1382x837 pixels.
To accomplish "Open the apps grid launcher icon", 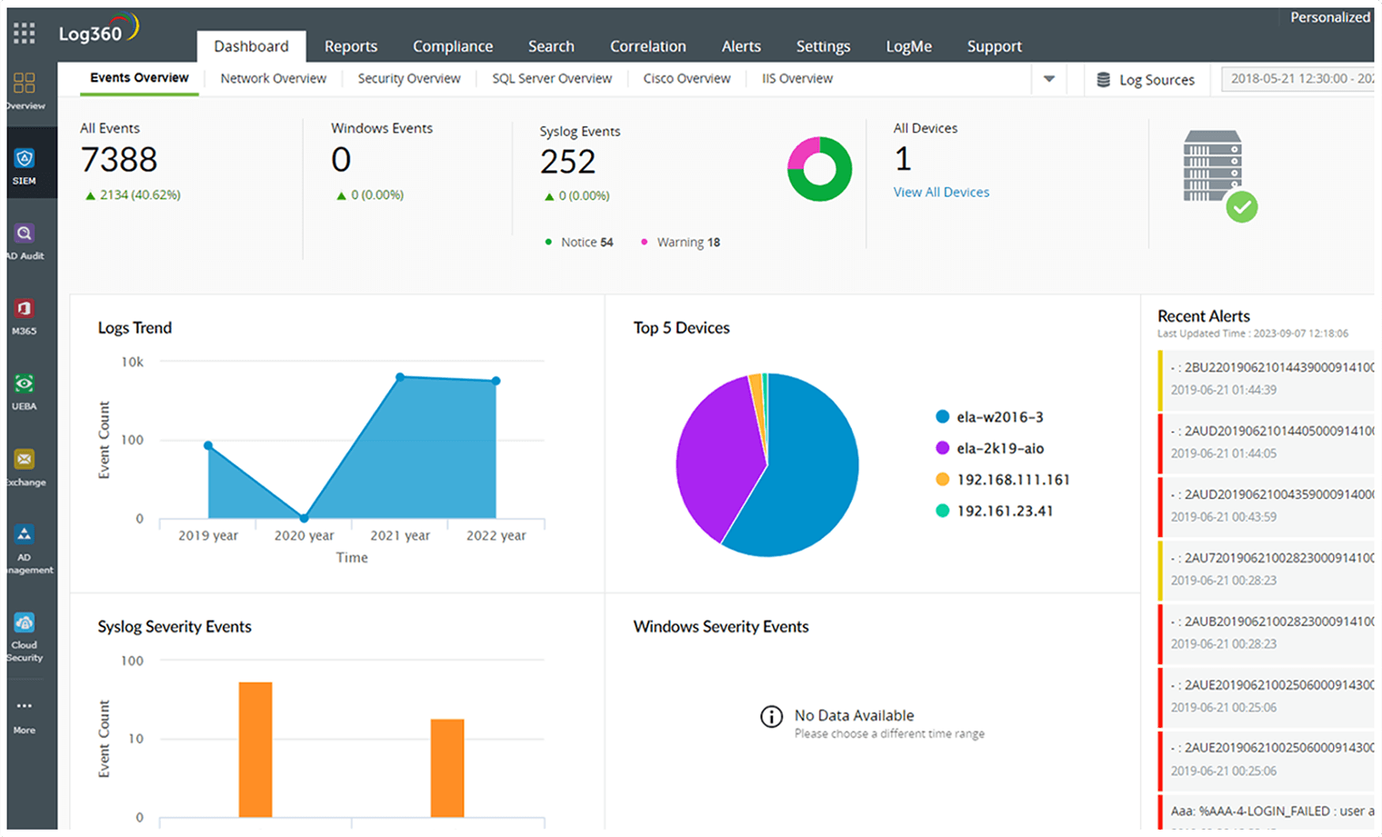I will click(25, 34).
